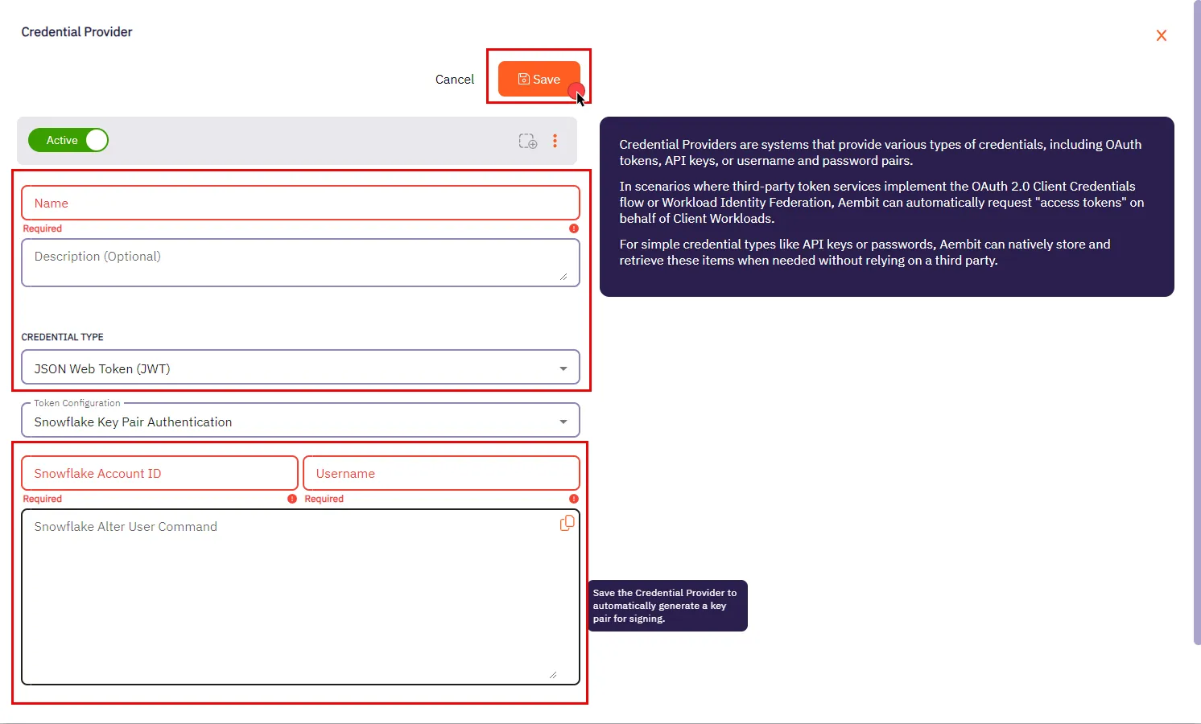
Task: Open the three-dot options menu
Action: tap(555, 140)
